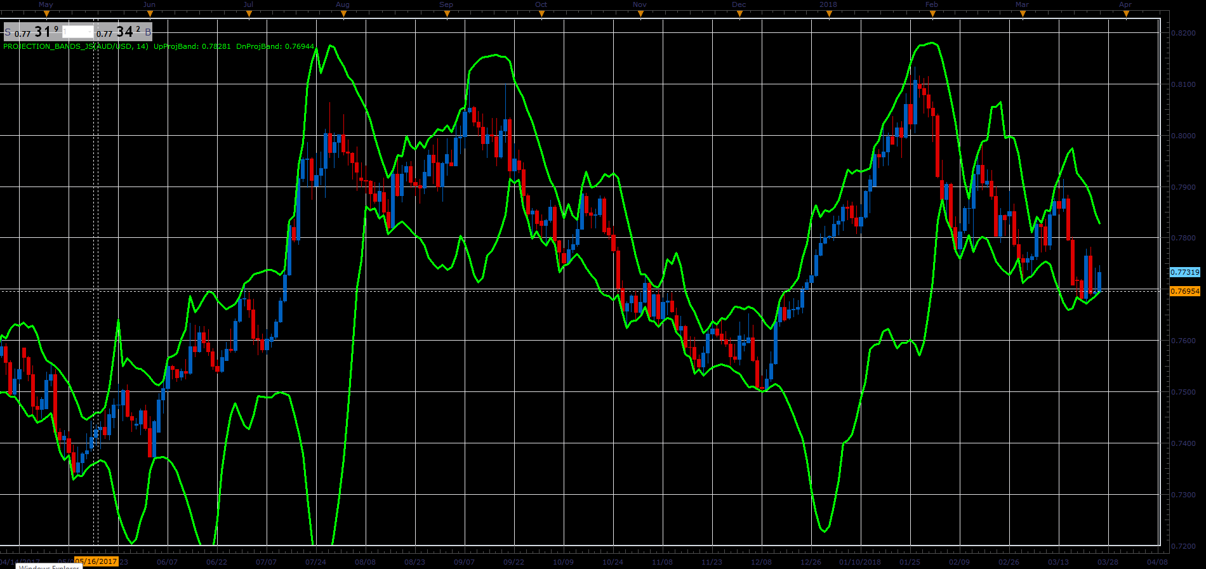Click the Buy price 0.77342 button
Image resolution: width=1206 pixels, height=569 pixels.
click(x=123, y=32)
